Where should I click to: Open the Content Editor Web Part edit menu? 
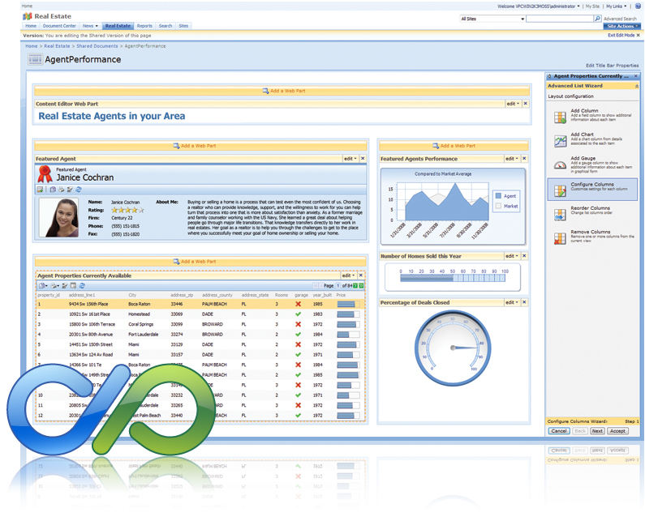point(513,104)
